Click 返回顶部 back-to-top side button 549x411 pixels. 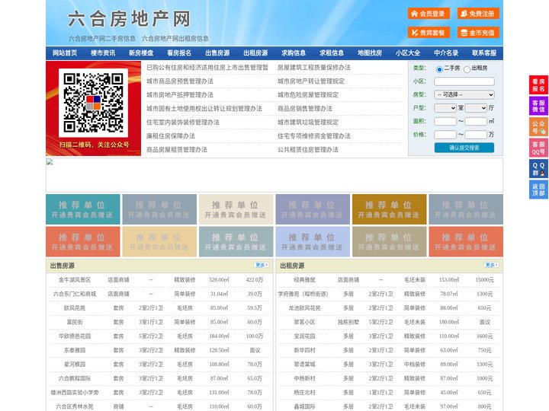[x=538, y=190]
